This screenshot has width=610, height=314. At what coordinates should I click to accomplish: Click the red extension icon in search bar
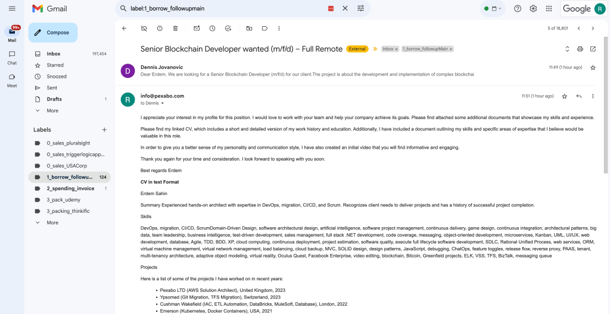[331, 8]
